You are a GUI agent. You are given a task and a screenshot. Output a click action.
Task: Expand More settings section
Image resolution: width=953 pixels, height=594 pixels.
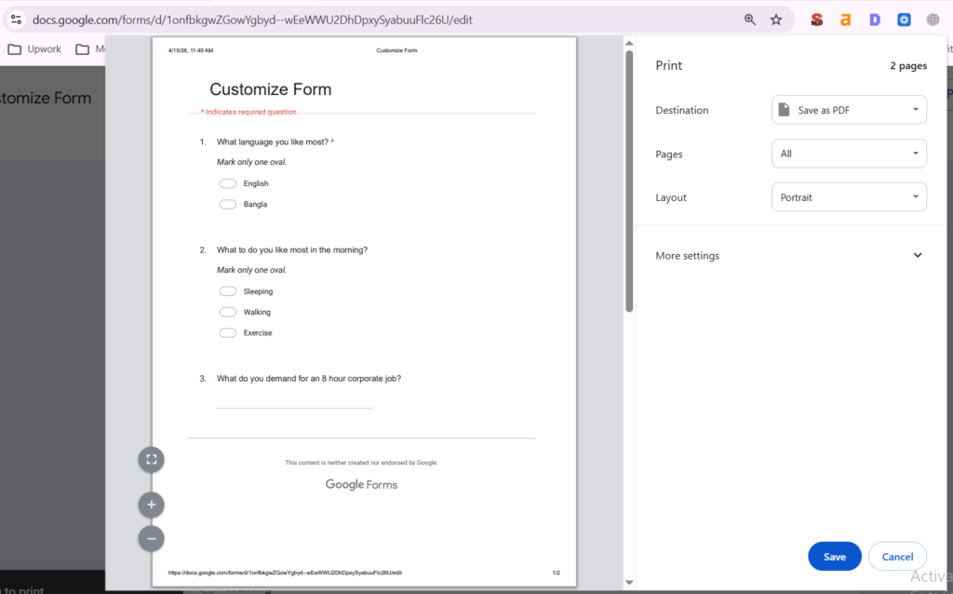[x=790, y=255]
